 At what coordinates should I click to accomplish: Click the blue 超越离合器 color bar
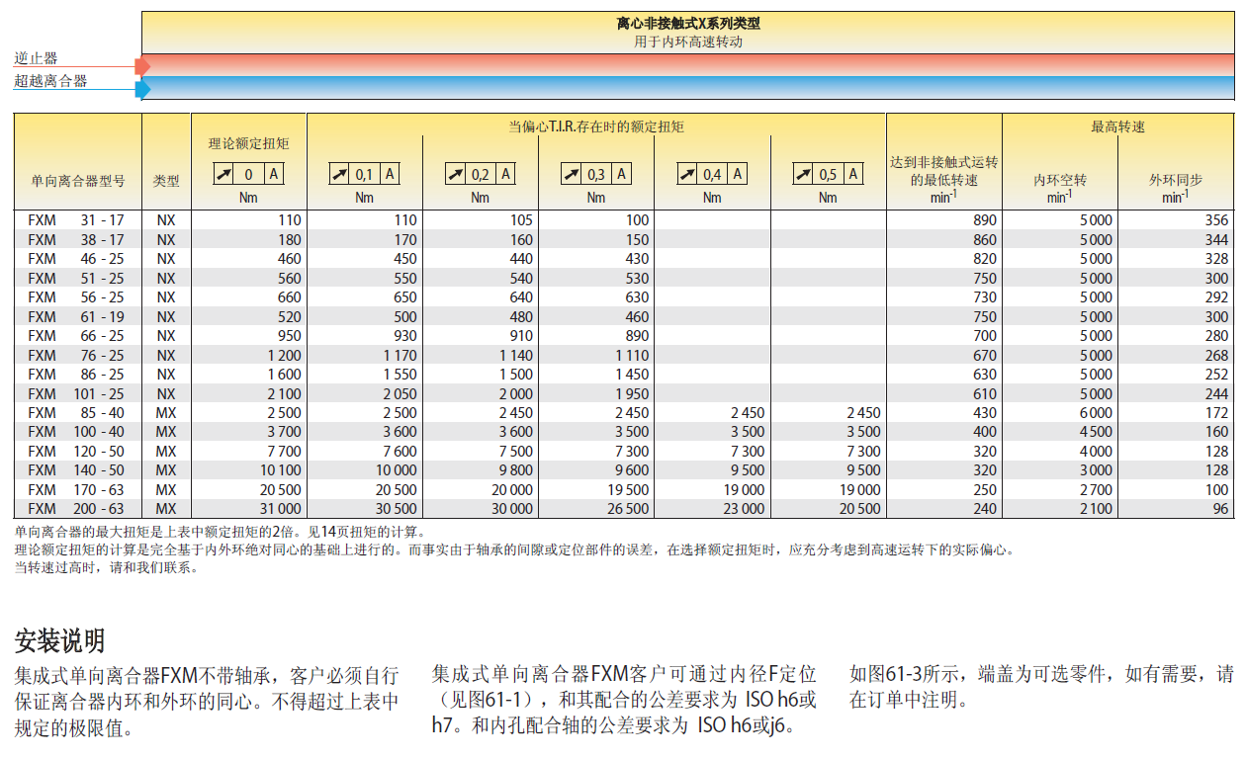point(688,88)
